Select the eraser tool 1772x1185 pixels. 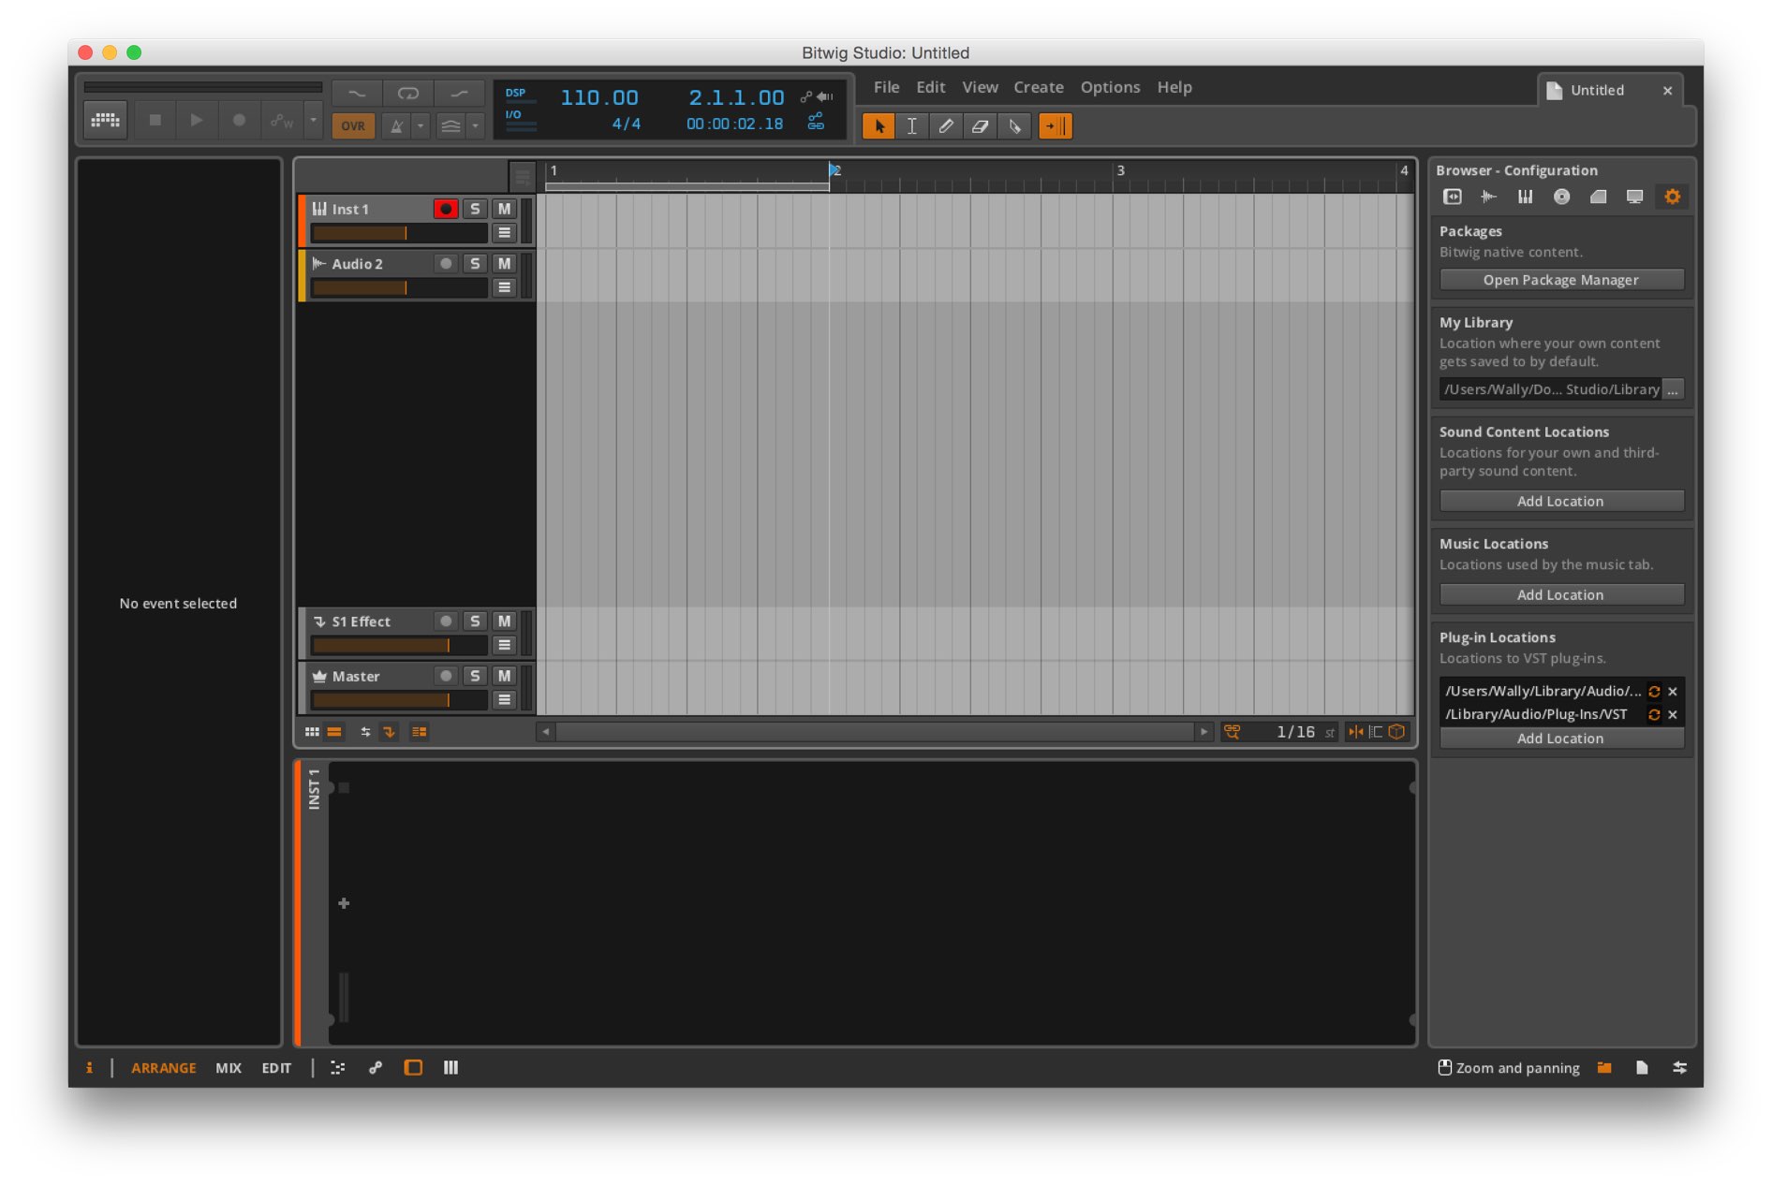[x=981, y=126]
